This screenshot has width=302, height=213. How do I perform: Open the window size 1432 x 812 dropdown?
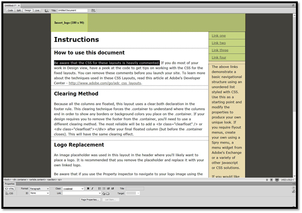287,180
